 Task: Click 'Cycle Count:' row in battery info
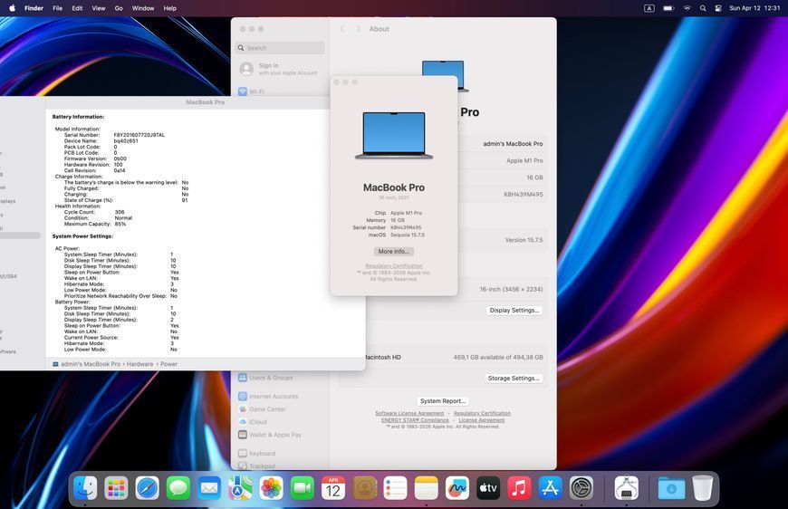tap(94, 212)
